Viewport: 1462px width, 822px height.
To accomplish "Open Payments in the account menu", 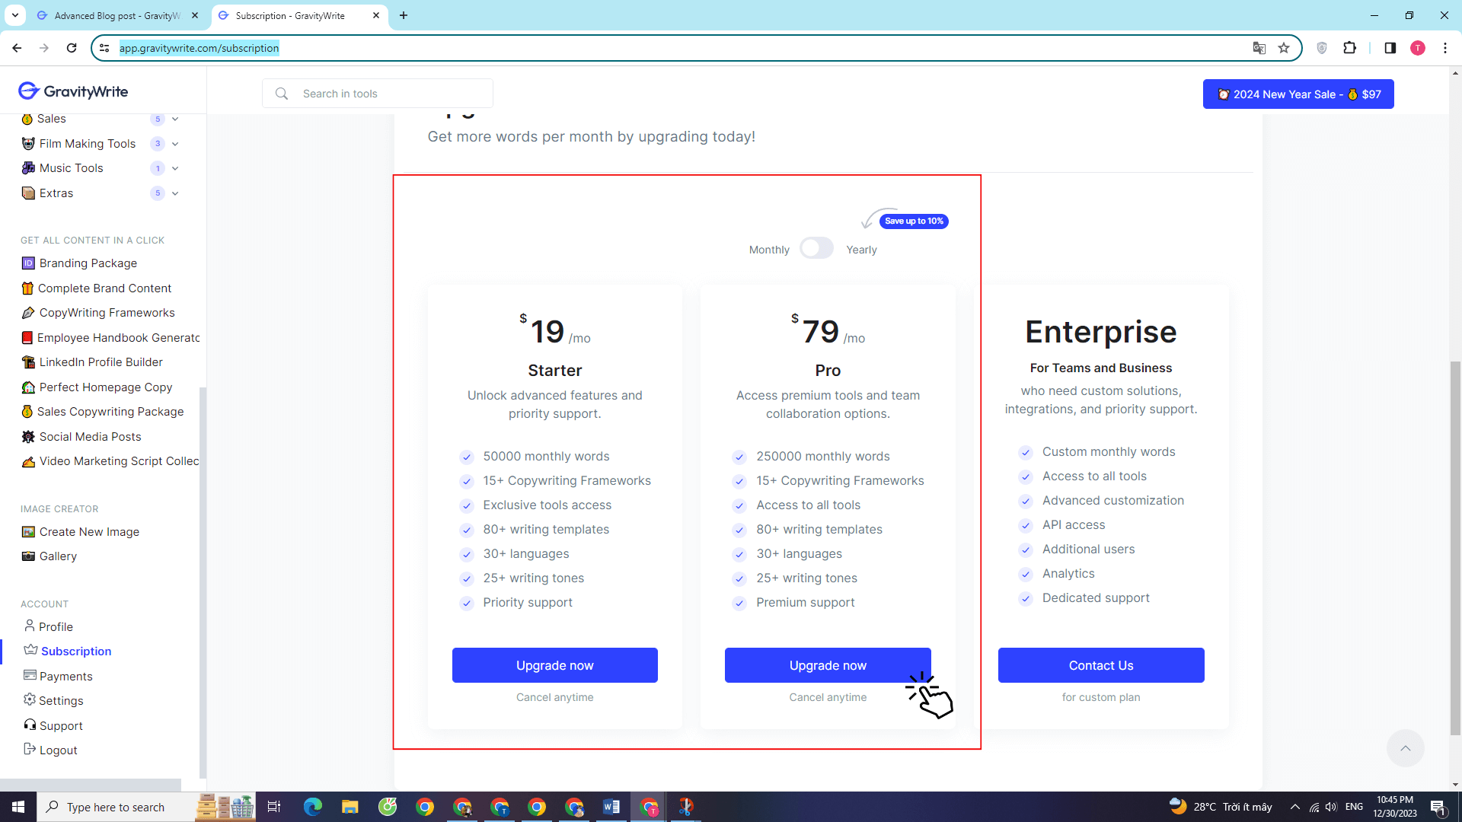I will coord(65,676).
